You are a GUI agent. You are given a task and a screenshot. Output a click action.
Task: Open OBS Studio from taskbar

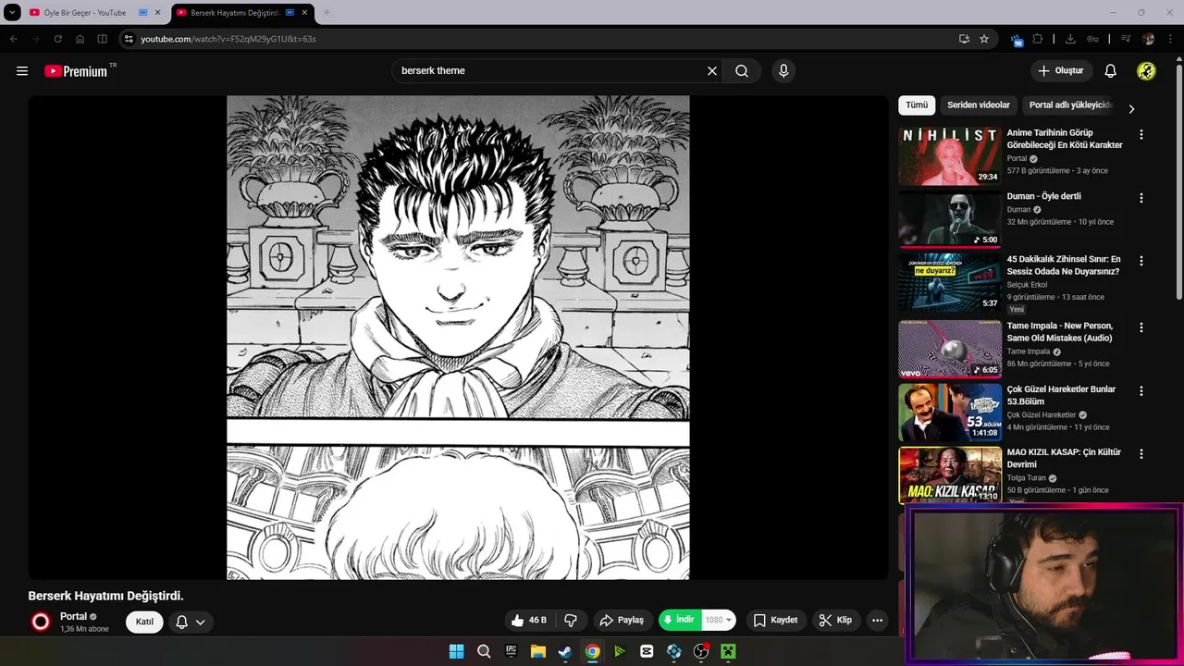coord(701,651)
